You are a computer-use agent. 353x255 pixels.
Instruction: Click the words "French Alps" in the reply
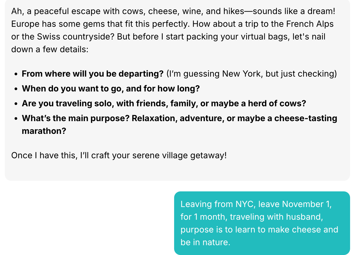click(310, 24)
